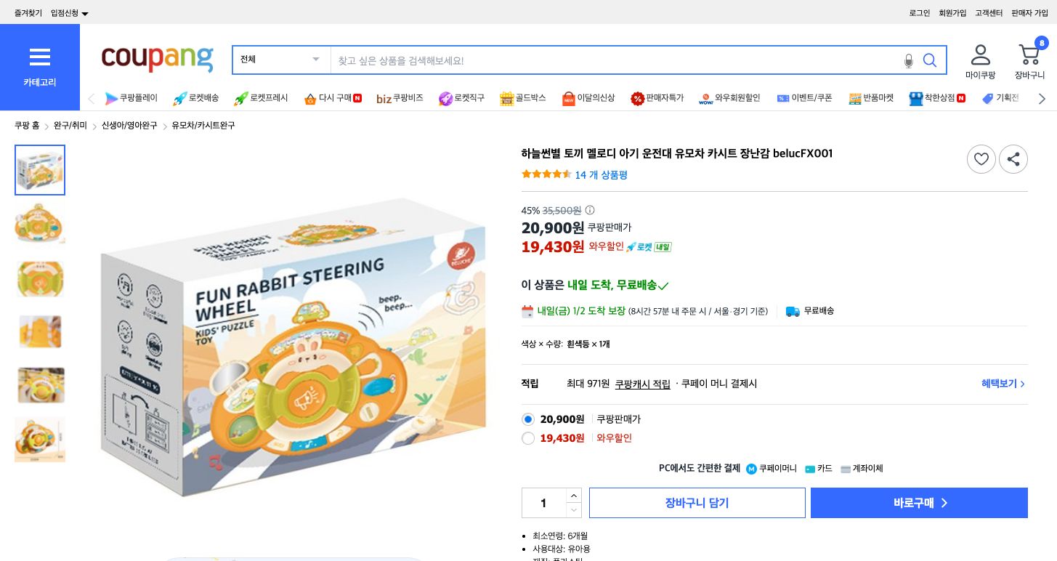Open the 전체 search category dropdown
The image size is (1057, 561).
coord(280,60)
